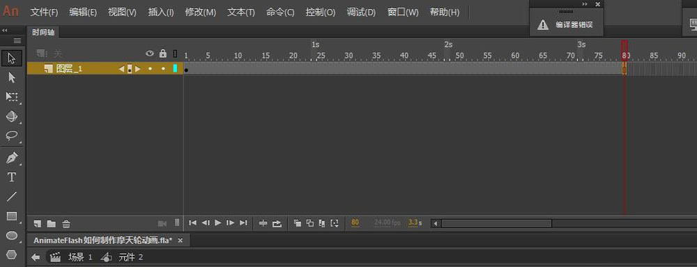Open the 视图(V) menu
This screenshot has width=697, height=267.
122,12
